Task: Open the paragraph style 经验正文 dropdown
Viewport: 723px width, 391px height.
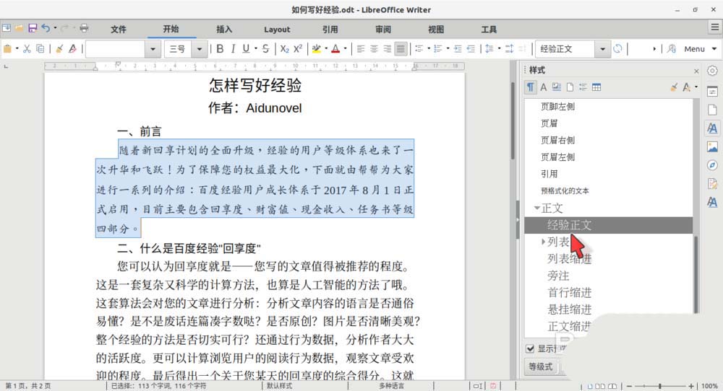Action: point(602,49)
